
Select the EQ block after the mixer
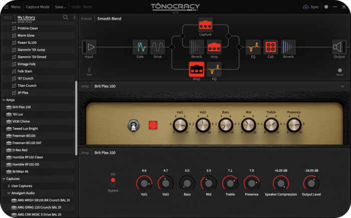(x=253, y=47)
